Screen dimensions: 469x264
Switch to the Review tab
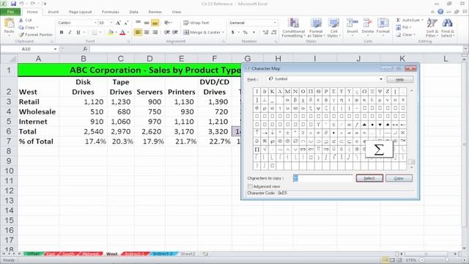pos(155,12)
